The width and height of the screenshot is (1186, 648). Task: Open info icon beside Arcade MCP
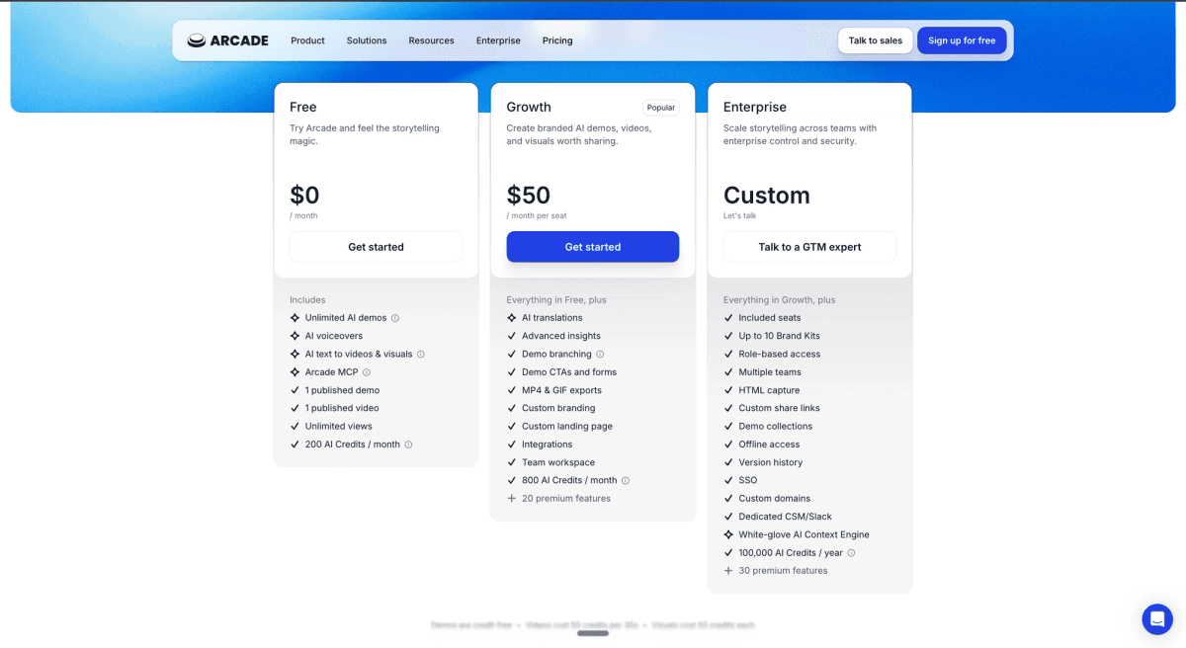[x=367, y=372]
